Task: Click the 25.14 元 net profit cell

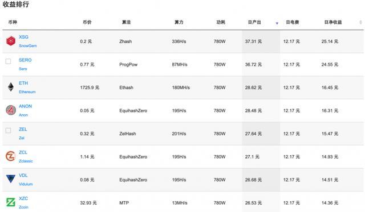Action: 330,41
